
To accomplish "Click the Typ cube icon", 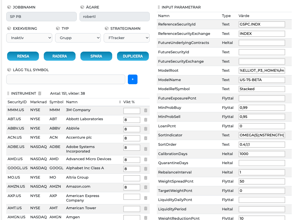I will coord(58,28).
